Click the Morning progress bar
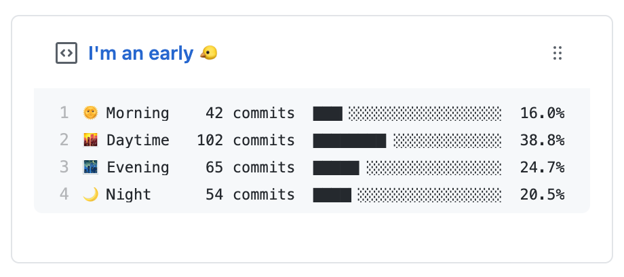Screen dimensions: 624x277 click(407, 113)
